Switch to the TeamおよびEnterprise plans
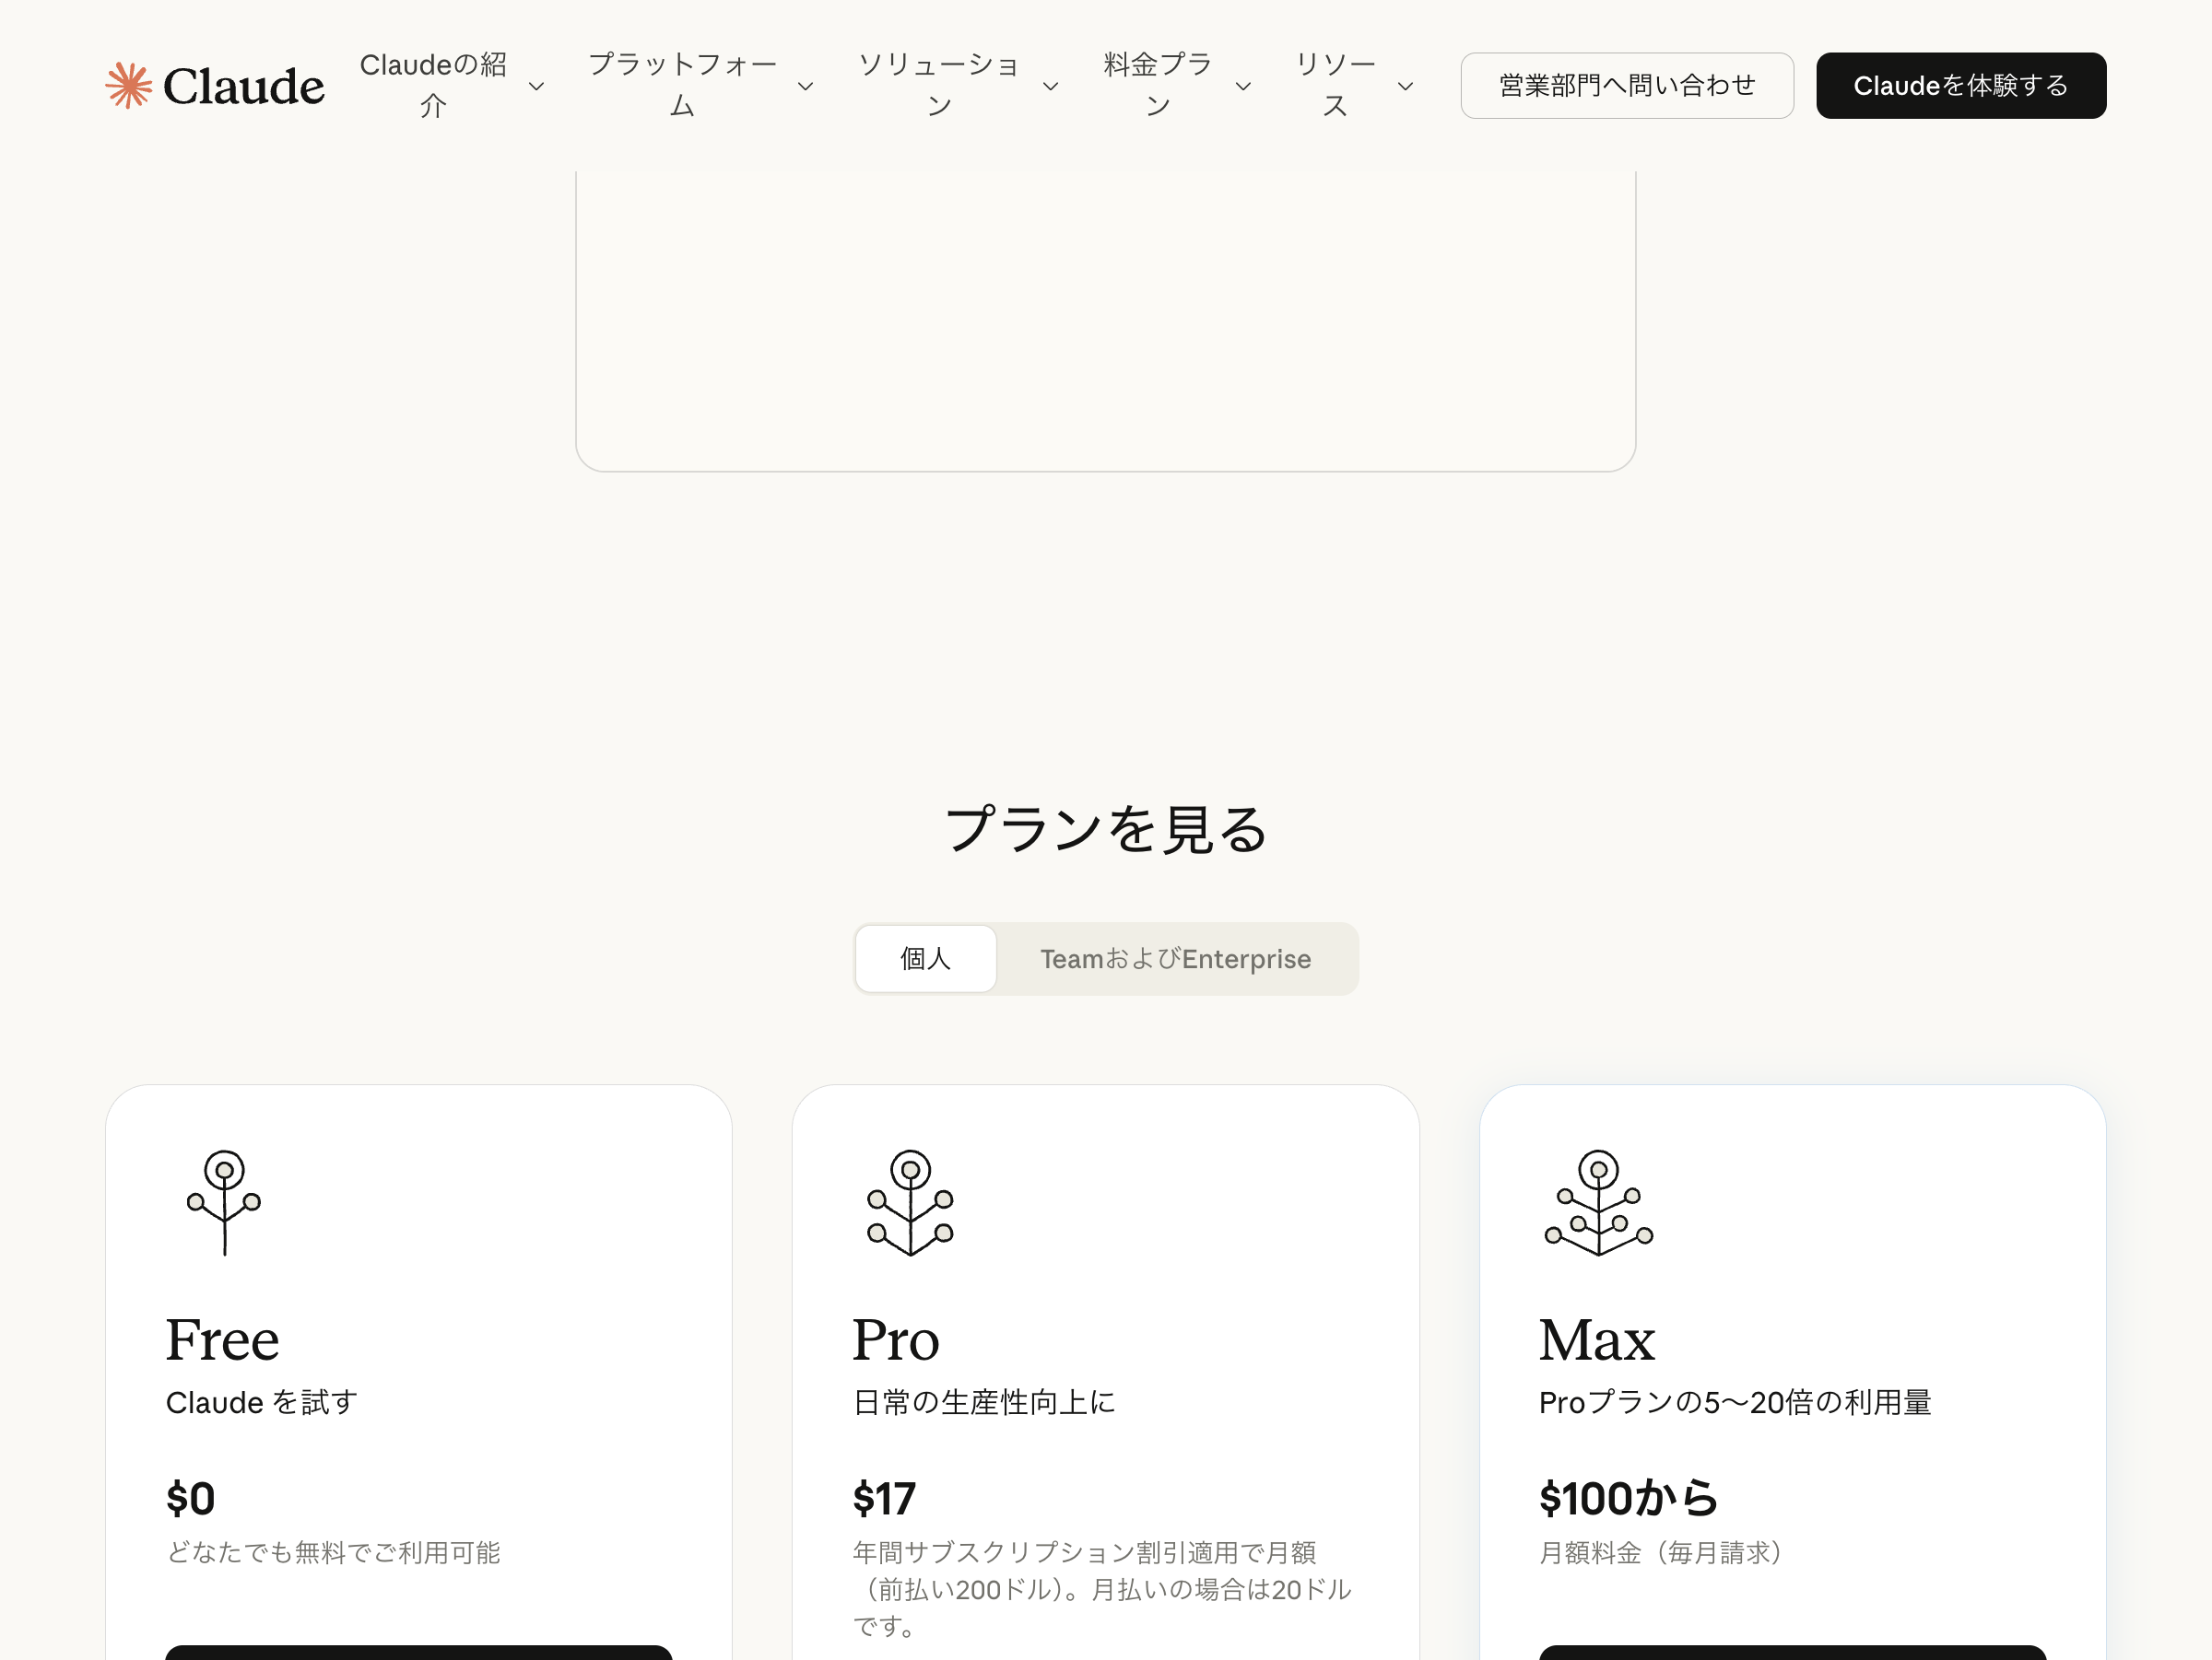 click(1175, 958)
